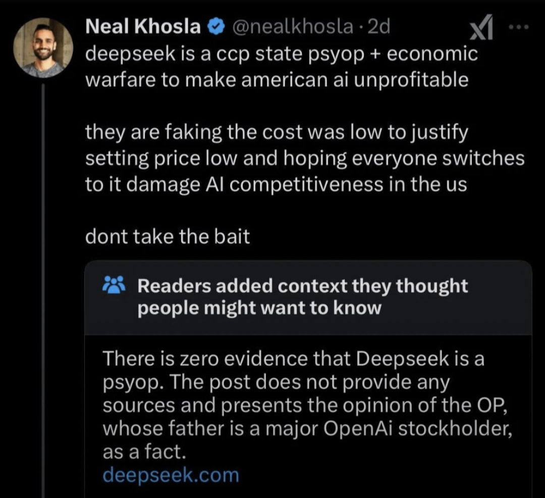Screen dimensions: 545x498
Task: Click the "to it damage AI competitiveness" line
Action: click(276, 184)
